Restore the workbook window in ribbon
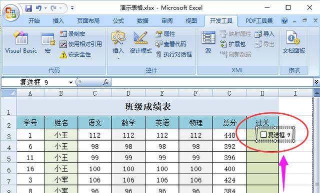The width and height of the screenshot is (320, 193). (304, 20)
